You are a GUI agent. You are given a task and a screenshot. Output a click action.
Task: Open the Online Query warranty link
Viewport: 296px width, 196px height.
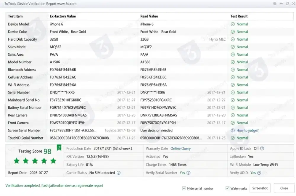tap(181, 149)
